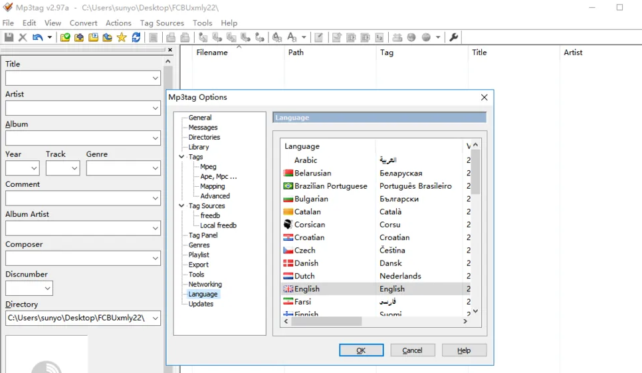This screenshot has height=373, width=642.
Task: Select the Corsican flag icon
Action: click(288, 224)
